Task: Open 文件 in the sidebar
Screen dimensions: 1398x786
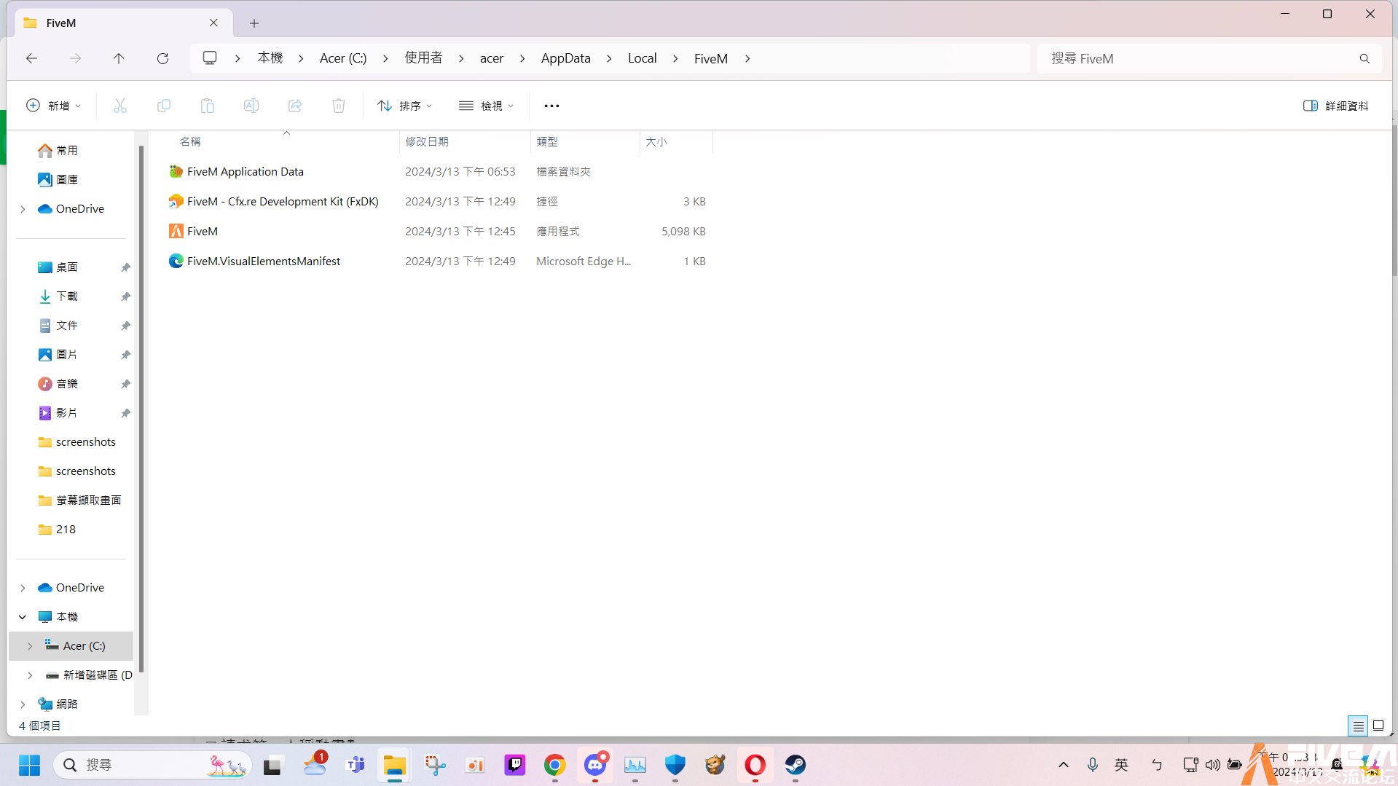Action: point(67,326)
